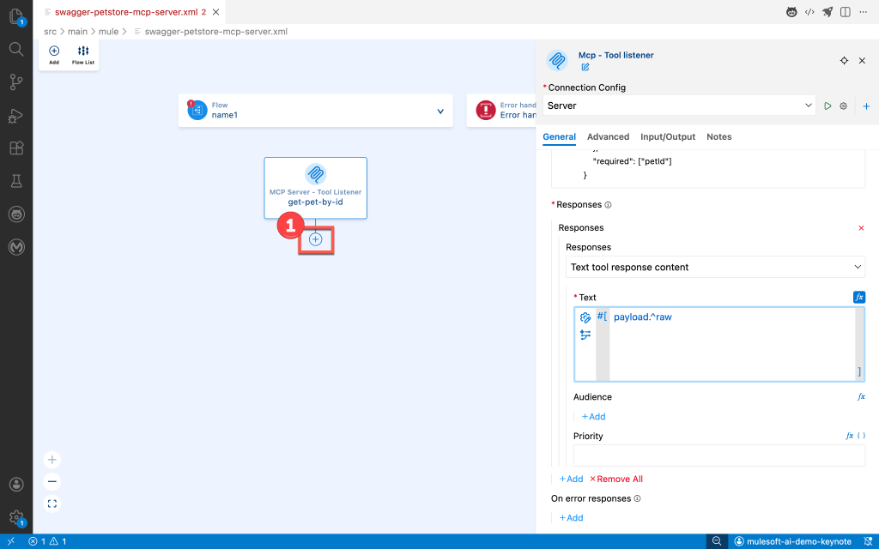Switch to the Input/Output tab

(667, 137)
